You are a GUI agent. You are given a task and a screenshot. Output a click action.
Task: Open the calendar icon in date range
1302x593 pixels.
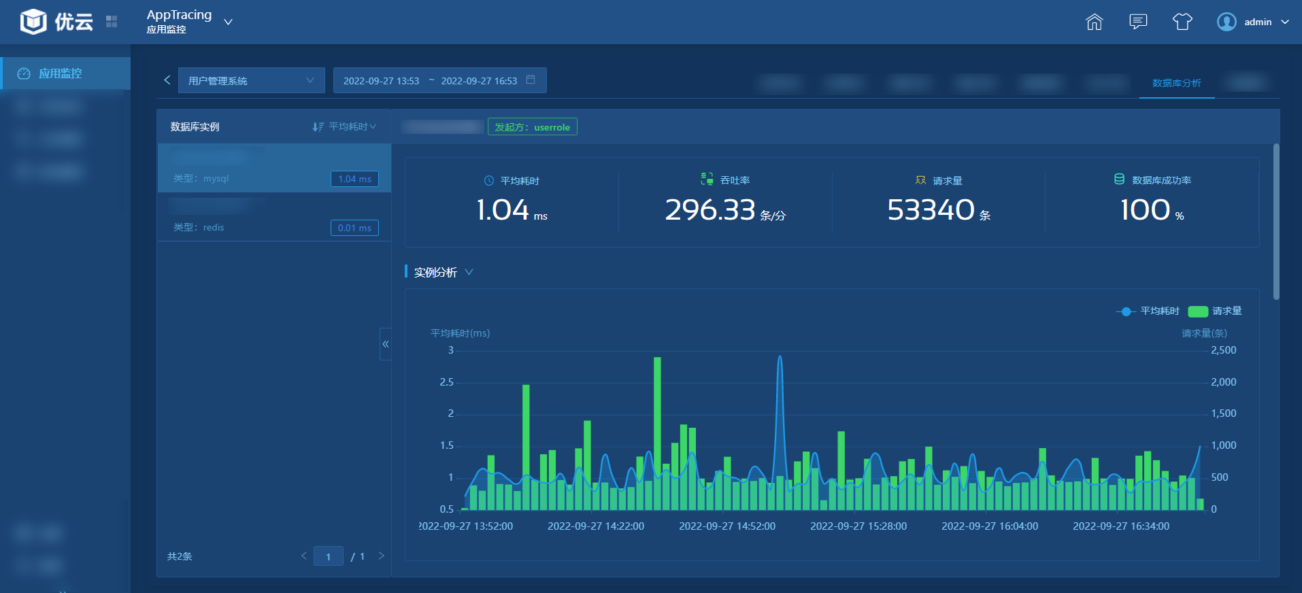click(x=531, y=80)
